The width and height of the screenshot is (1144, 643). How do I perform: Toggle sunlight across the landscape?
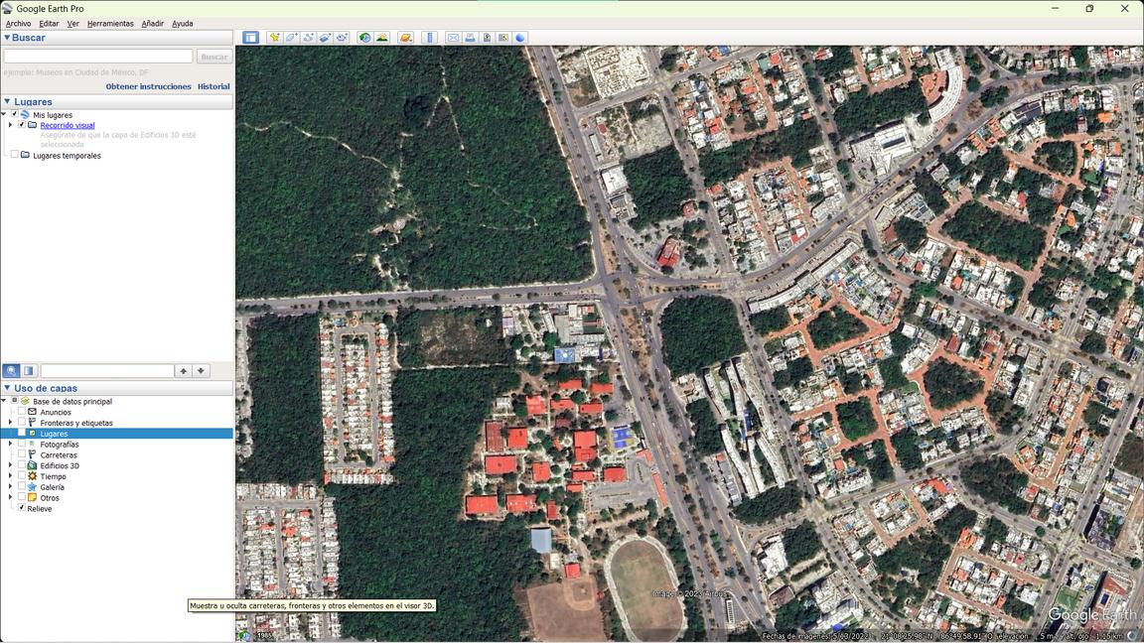381,37
